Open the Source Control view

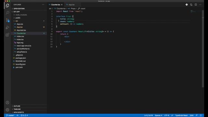(7, 20)
